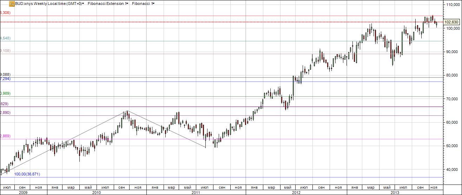Select the red Fibonacci level label 5,306)
This screenshot has height=195, width=462.
pos(5,13)
